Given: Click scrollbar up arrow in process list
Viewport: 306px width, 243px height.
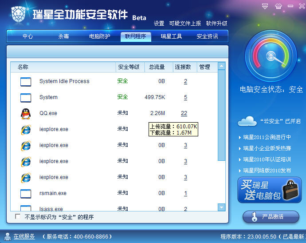Looking at the screenshot, I should (221, 66).
